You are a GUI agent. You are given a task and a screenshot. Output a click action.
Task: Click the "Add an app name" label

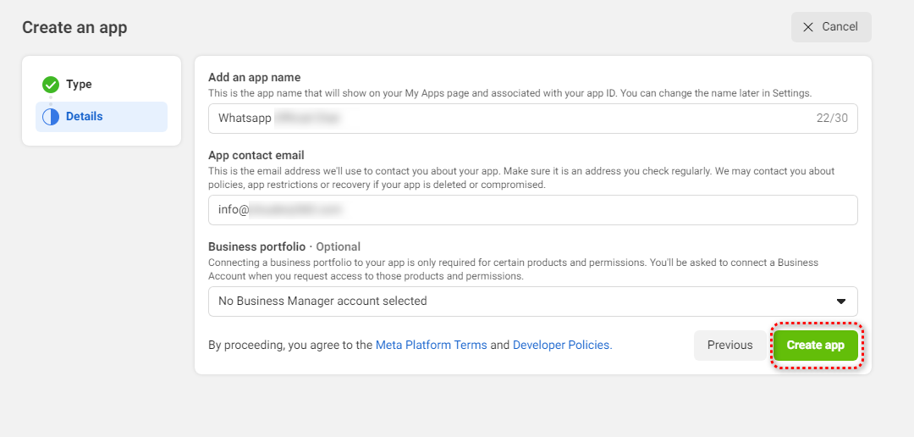254,78
